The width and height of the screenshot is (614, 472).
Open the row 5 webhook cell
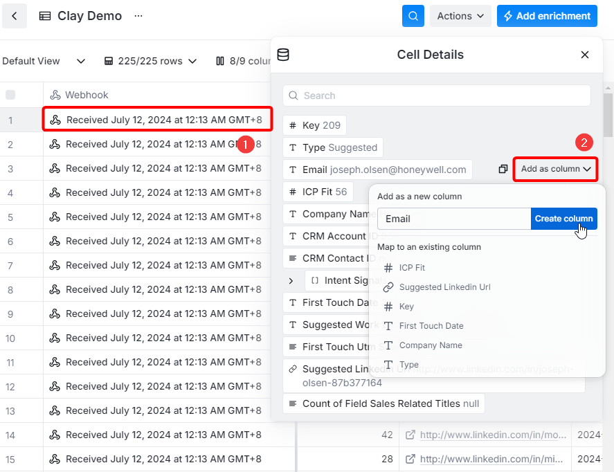[157, 217]
